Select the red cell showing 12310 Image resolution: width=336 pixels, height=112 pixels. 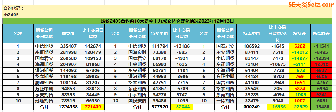[x=321, y=64]
